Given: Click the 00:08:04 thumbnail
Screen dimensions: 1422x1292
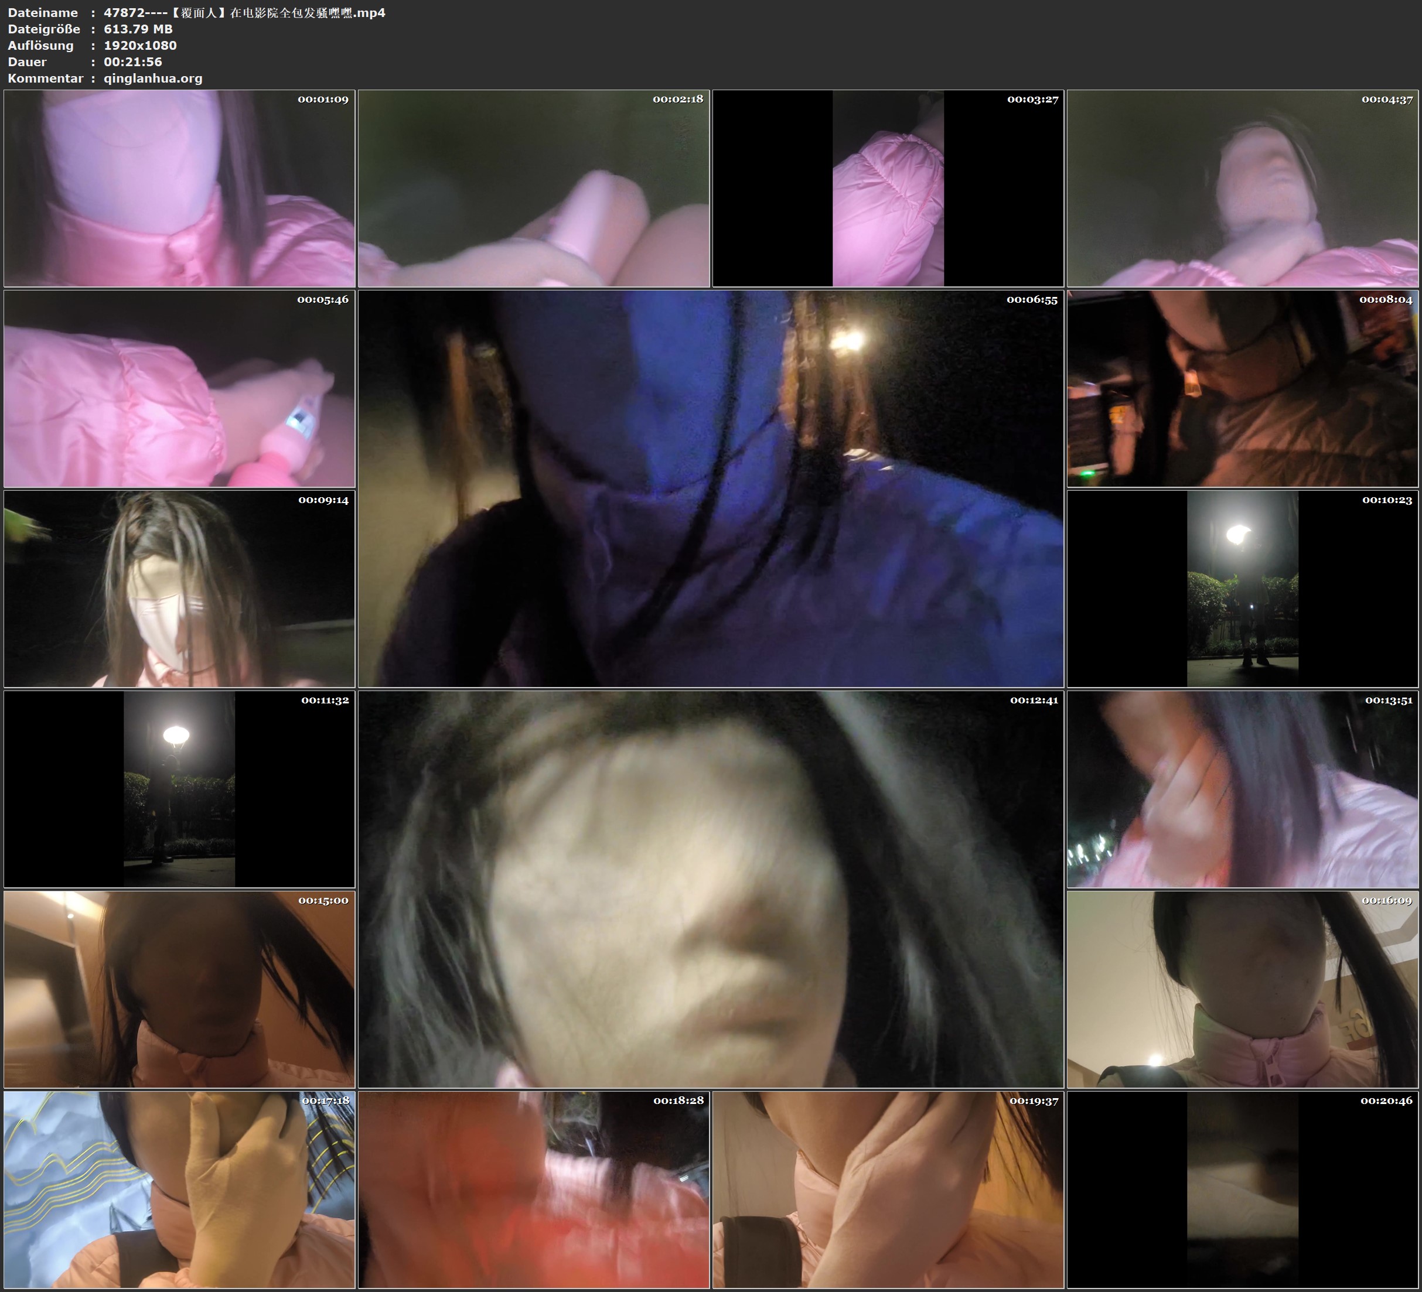Looking at the screenshot, I should [1242, 388].
